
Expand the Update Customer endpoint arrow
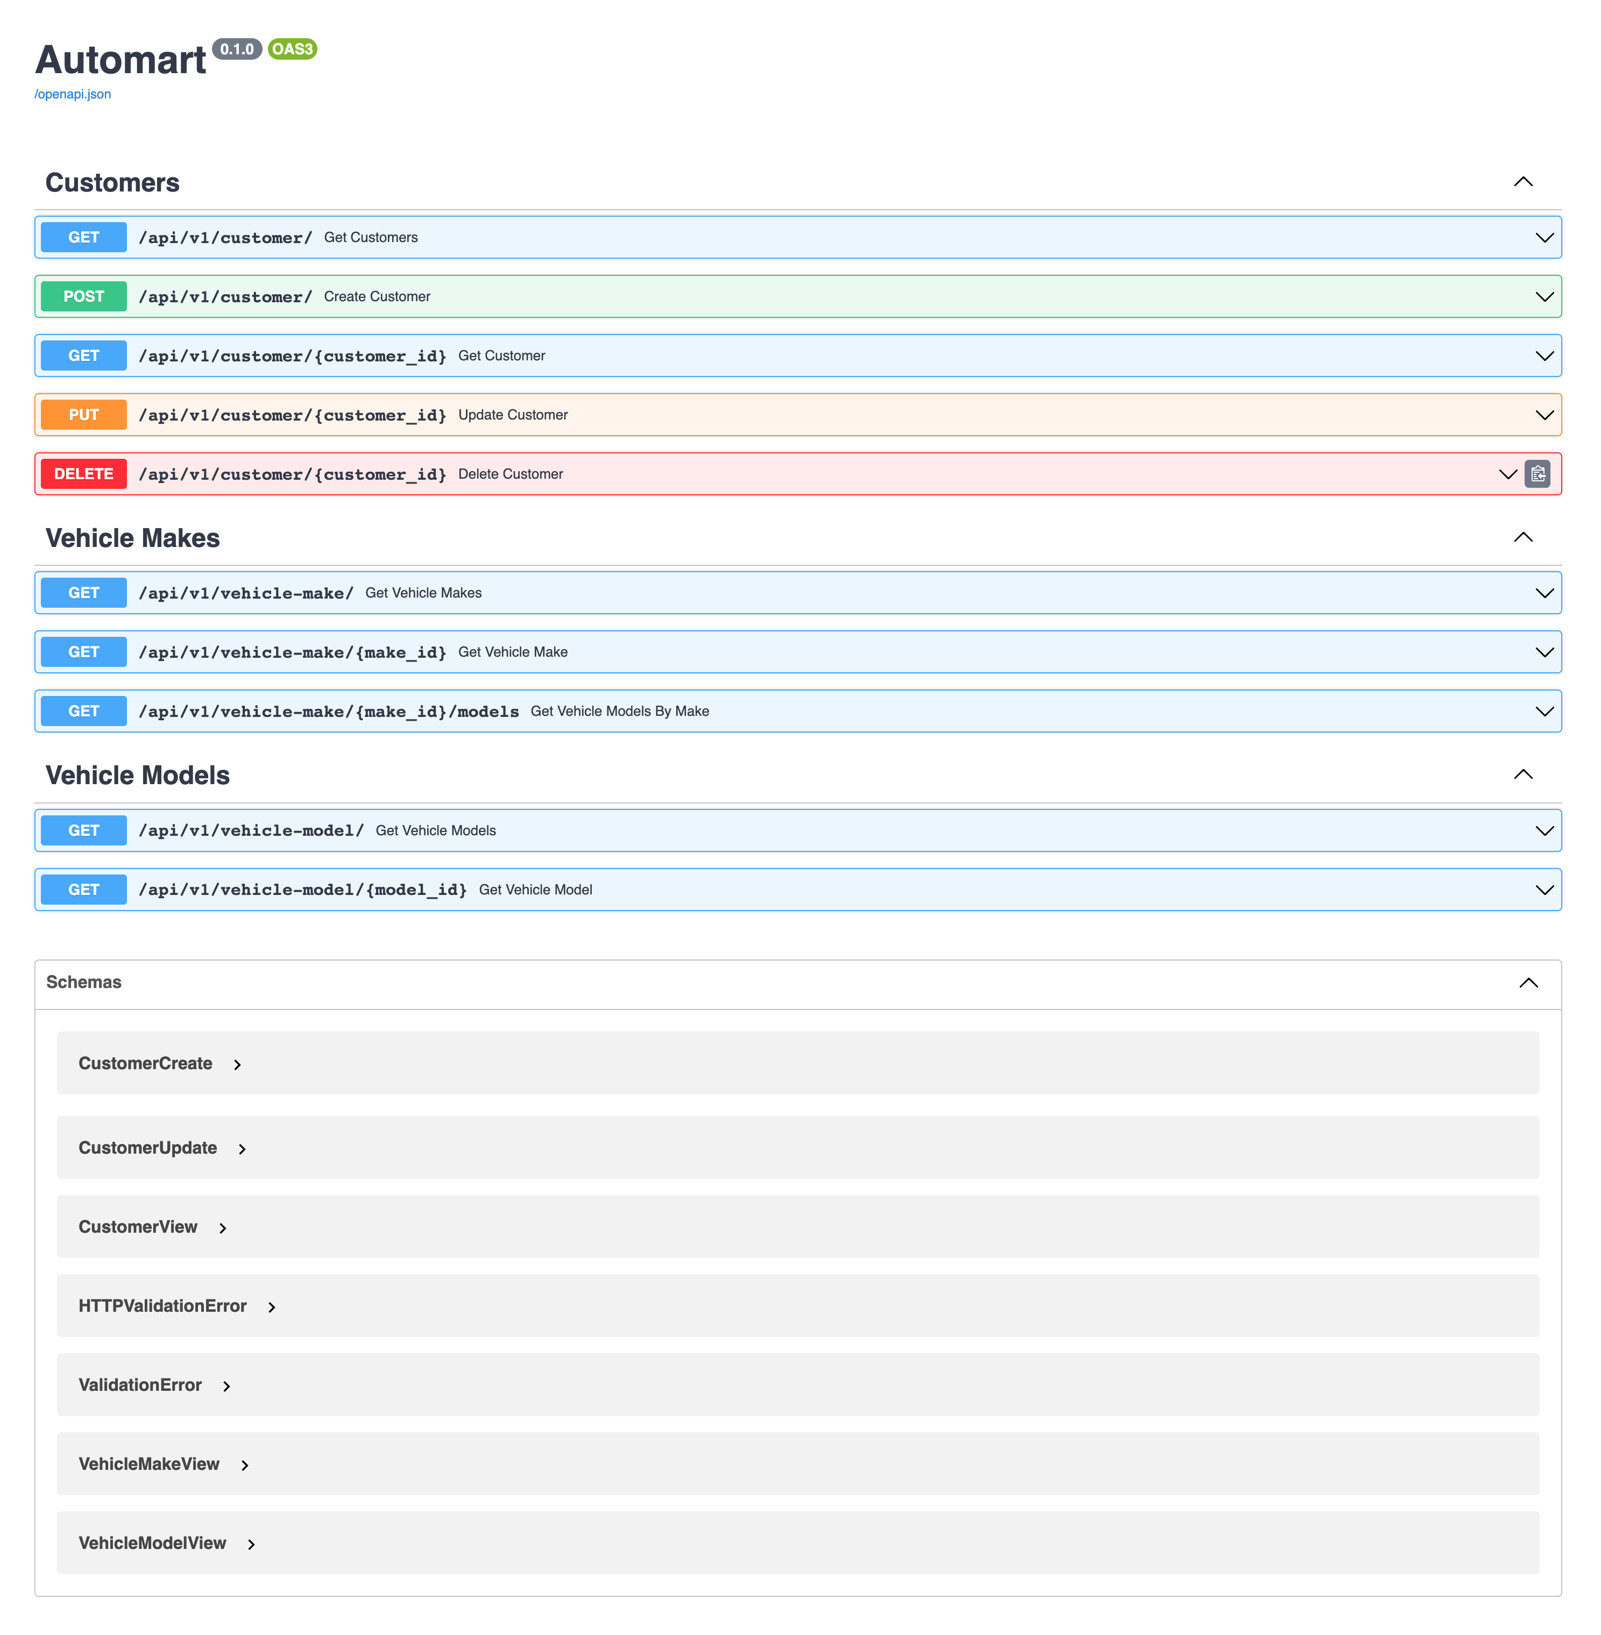[x=1545, y=415]
